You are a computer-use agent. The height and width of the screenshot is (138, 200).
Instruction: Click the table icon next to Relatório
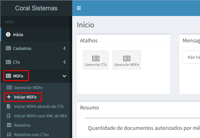(9, 125)
